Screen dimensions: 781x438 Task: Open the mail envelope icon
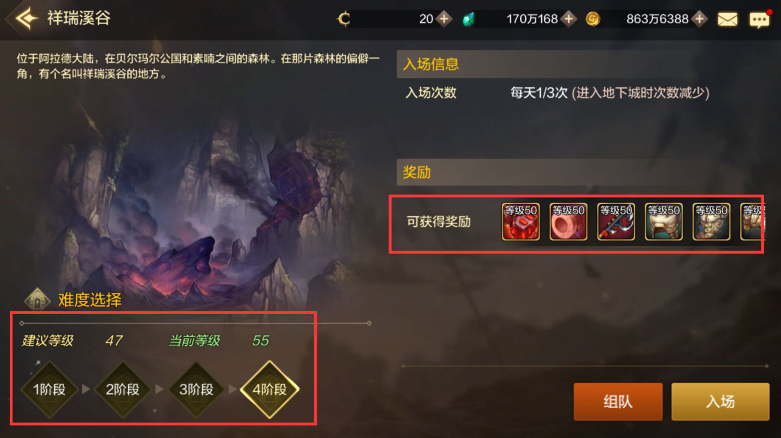point(727,19)
